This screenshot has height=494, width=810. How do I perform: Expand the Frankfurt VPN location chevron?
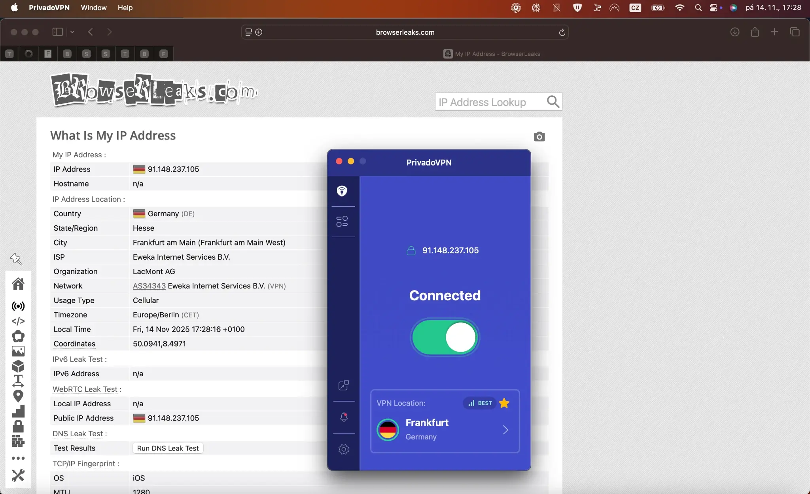coord(505,430)
